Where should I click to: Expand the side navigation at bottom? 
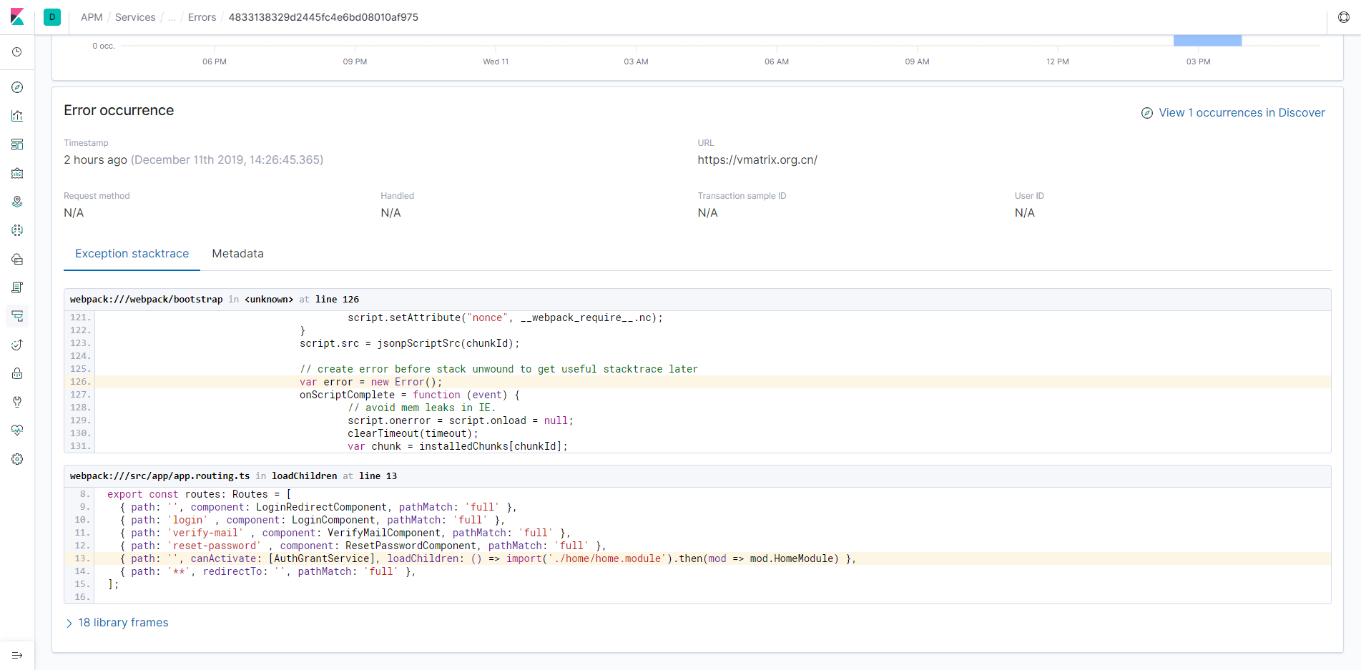(17, 655)
